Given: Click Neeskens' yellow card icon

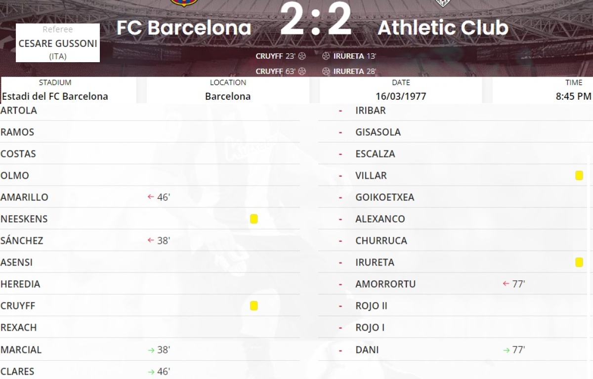Looking at the screenshot, I should click(x=254, y=219).
